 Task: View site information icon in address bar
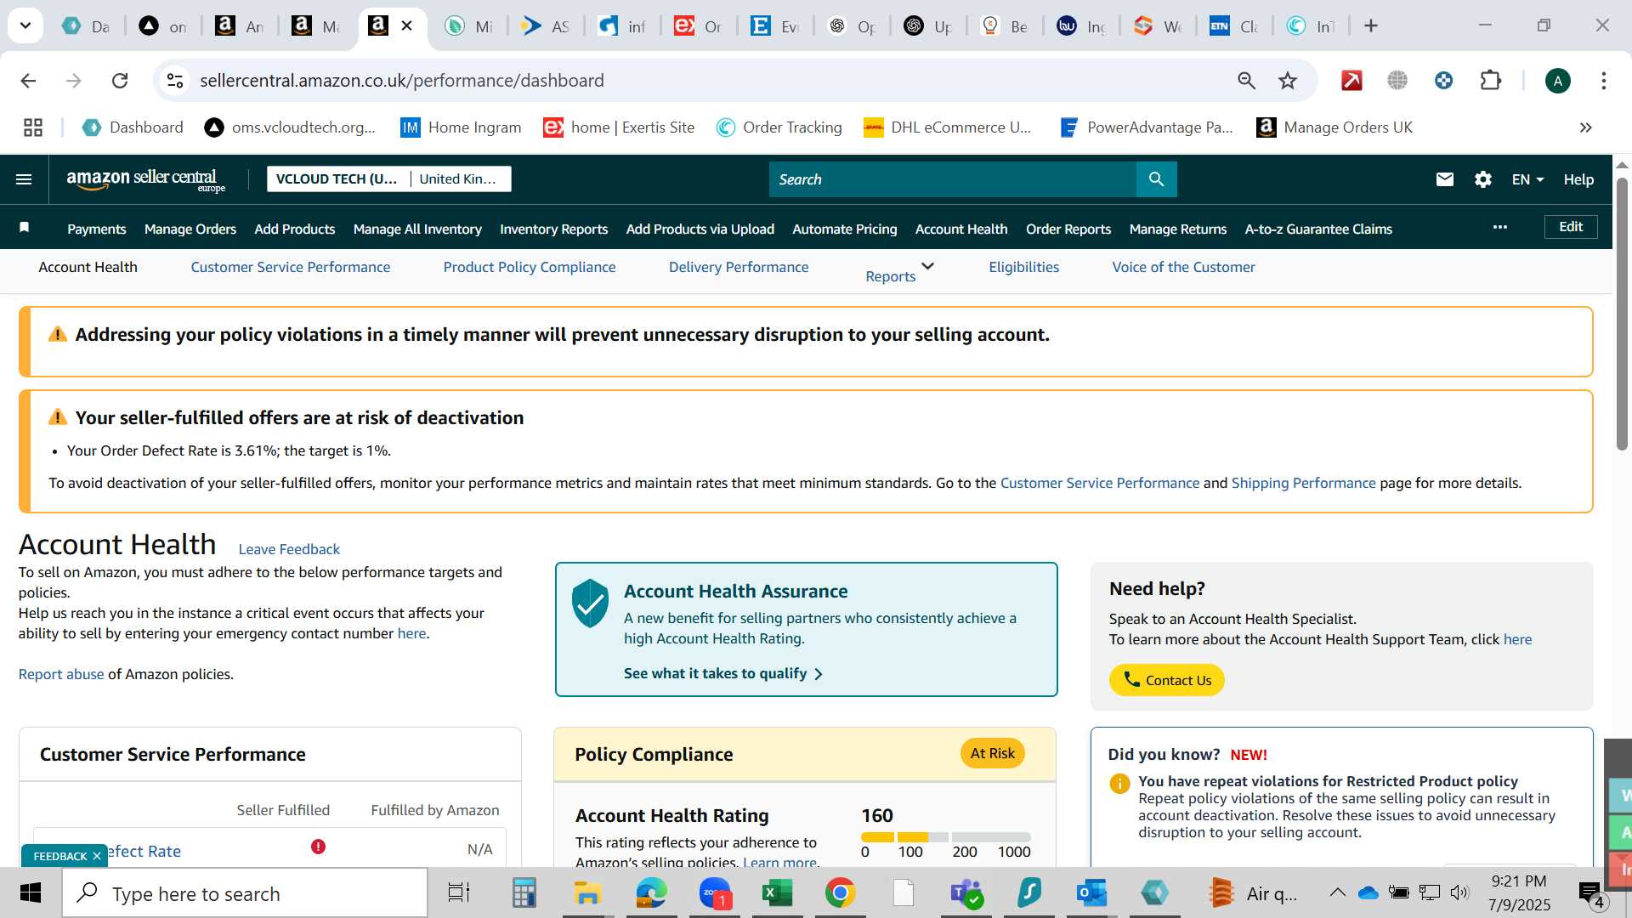click(174, 81)
